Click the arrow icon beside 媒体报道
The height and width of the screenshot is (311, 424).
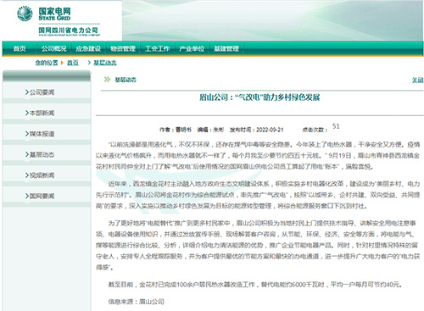pyautogui.click(x=27, y=134)
